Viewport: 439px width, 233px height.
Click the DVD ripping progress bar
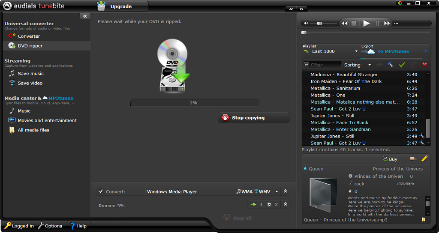pos(195,103)
